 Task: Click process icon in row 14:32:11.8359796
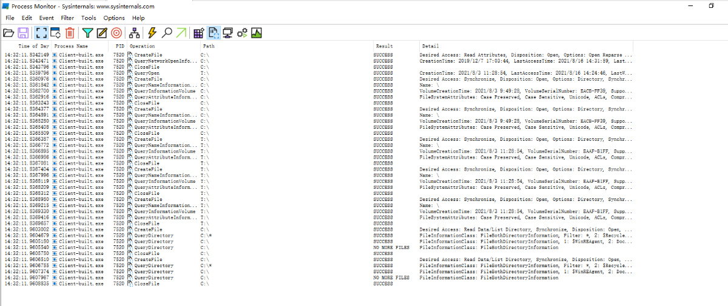[x=55, y=73]
